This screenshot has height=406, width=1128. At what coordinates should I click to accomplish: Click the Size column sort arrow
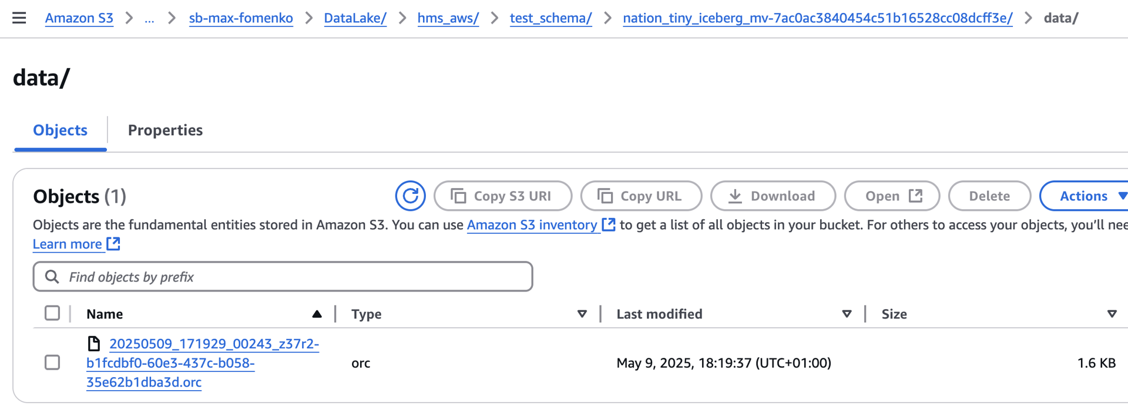tap(1112, 314)
